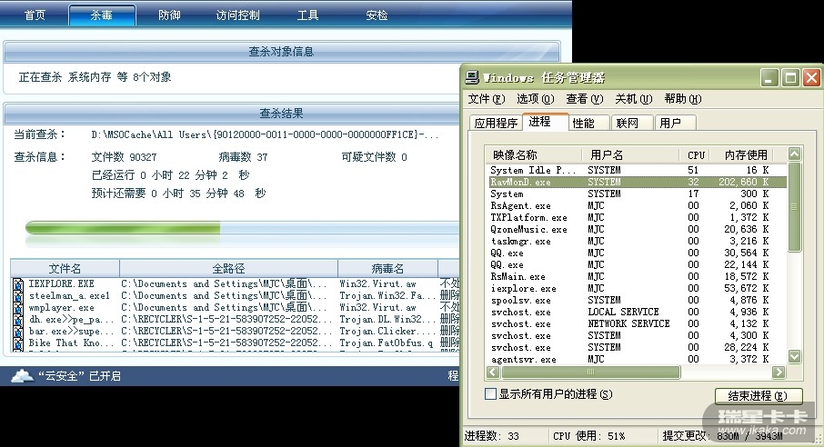Select the RsMain.exe process

point(637,276)
